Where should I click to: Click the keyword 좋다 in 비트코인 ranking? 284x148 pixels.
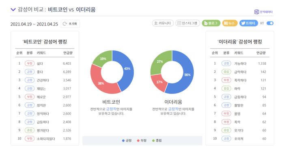coord(40,72)
